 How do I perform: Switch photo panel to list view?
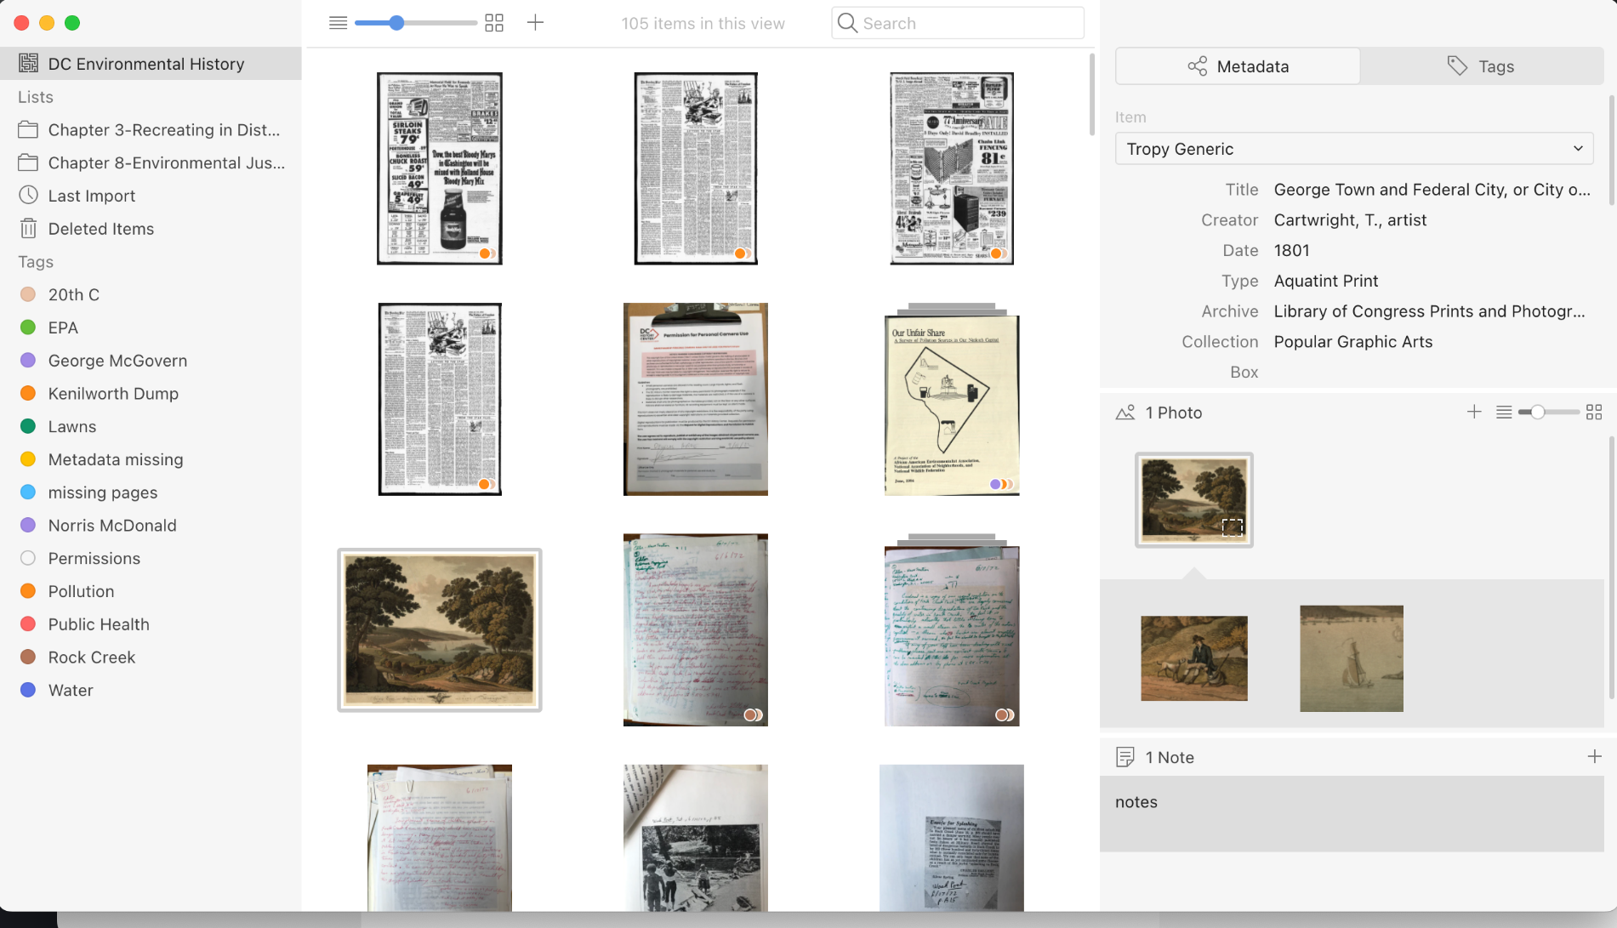pyautogui.click(x=1504, y=413)
